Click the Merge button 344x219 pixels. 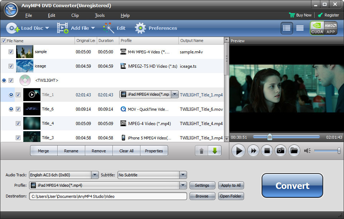tap(44, 151)
